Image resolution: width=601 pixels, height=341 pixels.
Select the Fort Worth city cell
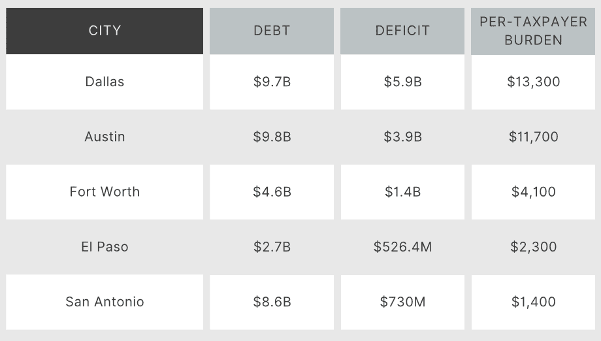click(105, 191)
